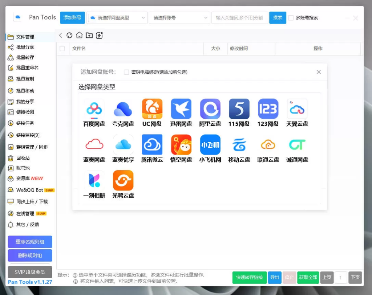Open 请选择网盘类型 dropdown
This screenshot has width=372, height=295.
coord(117,18)
